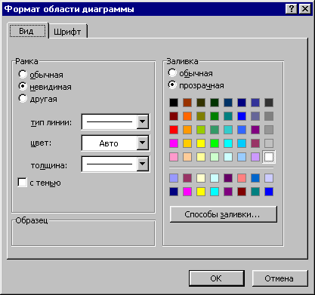Choose the light silver gray swatch above white
This screenshot has width=315, height=295.
269,143
